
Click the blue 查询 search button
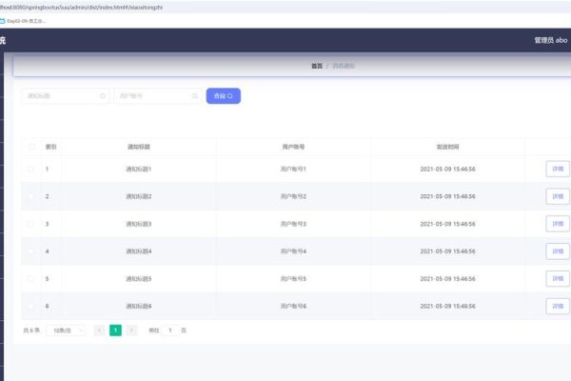(224, 96)
